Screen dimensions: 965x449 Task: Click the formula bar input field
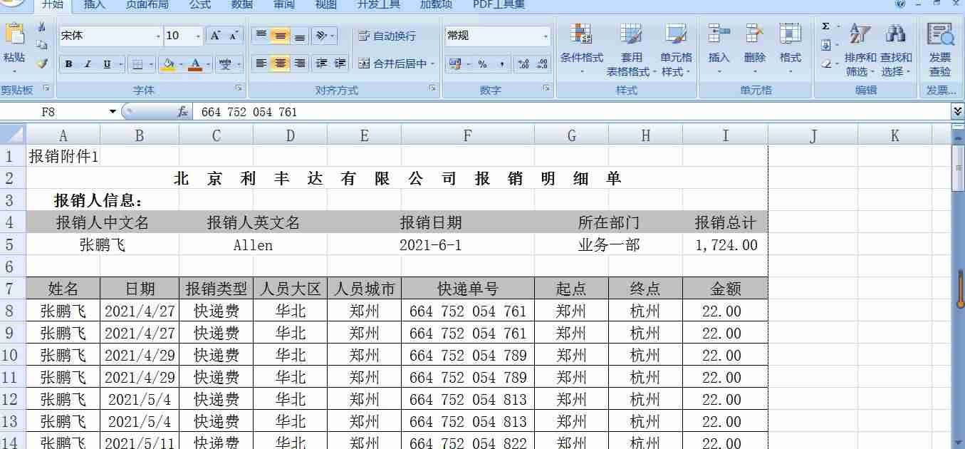click(x=572, y=112)
